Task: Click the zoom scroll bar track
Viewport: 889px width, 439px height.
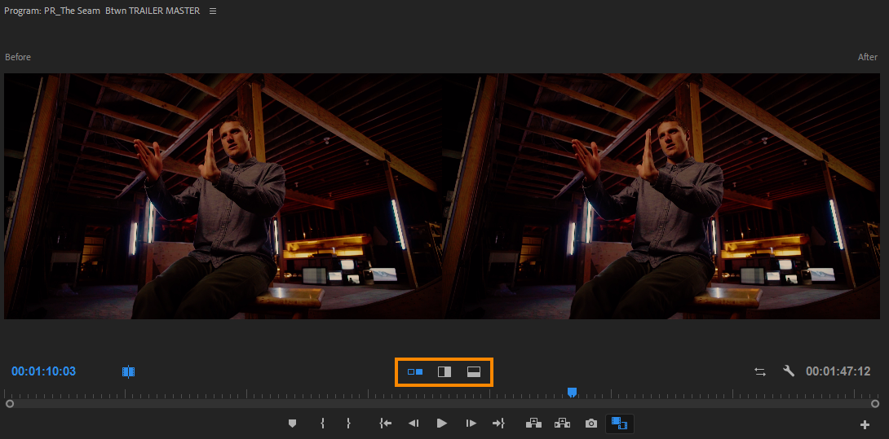Action: pyautogui.click(x=442, y=404)
